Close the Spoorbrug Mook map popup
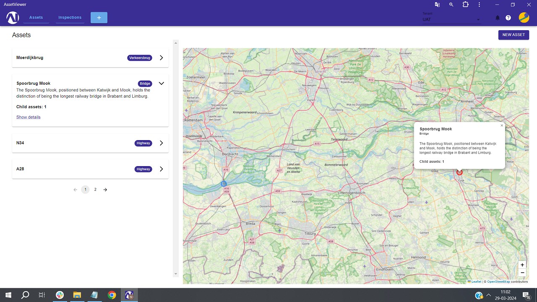The image size is (537, 302). coord(502,125)
